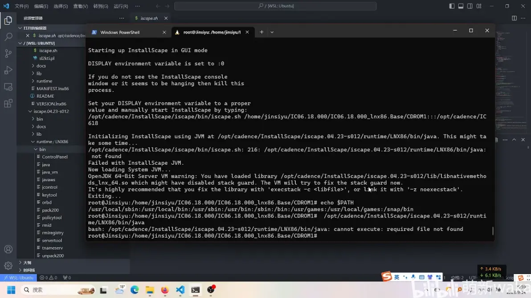
Task: Open the errors and warnings status item
Action: 48,278
